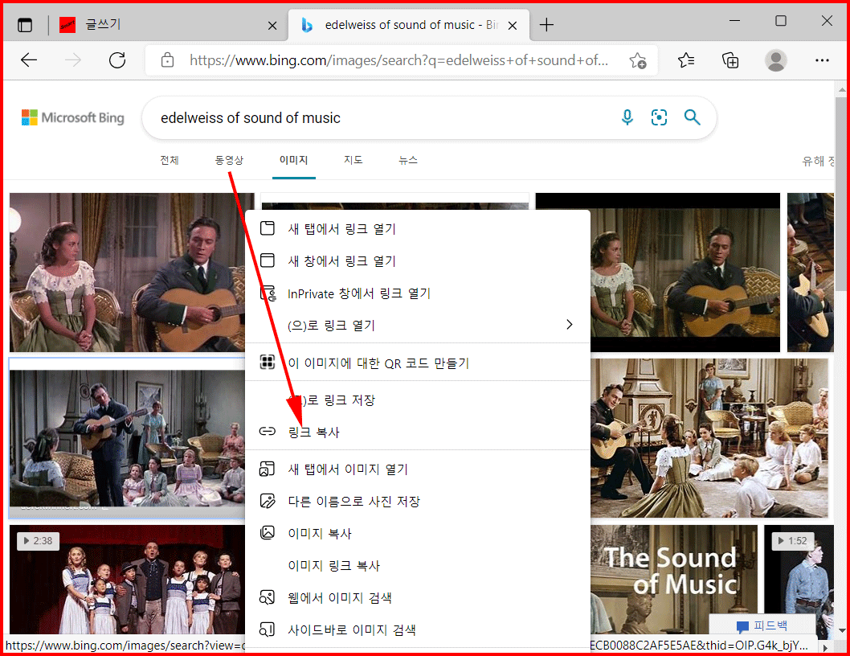Screen dimensions: 850x656
Task: Open visual search camera icon
Action: (x=659, y=117)
